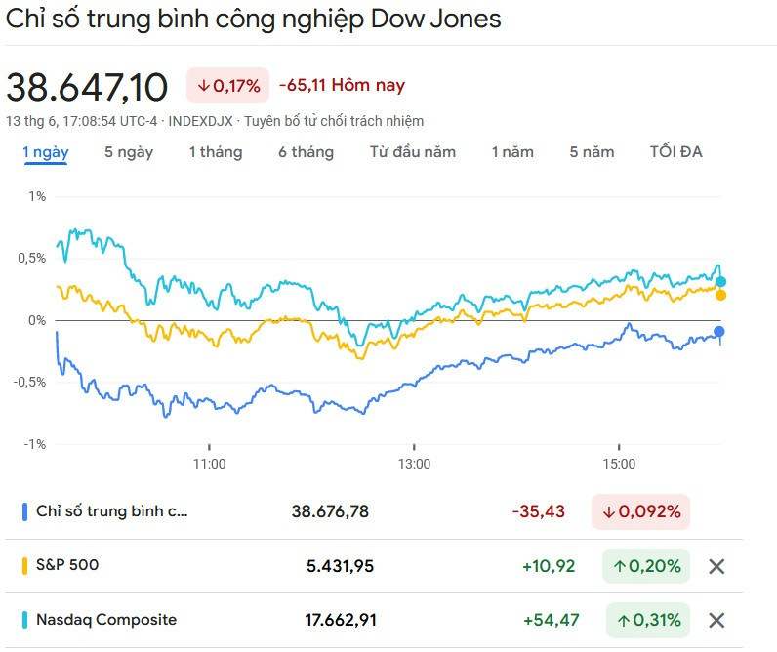
Task: Click the Nasdaq green 0,31% up badge
Action: 647,620
